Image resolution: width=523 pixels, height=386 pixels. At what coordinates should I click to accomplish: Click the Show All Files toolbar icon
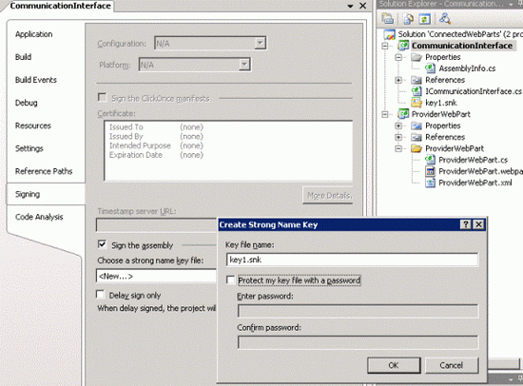pos(409,19)
